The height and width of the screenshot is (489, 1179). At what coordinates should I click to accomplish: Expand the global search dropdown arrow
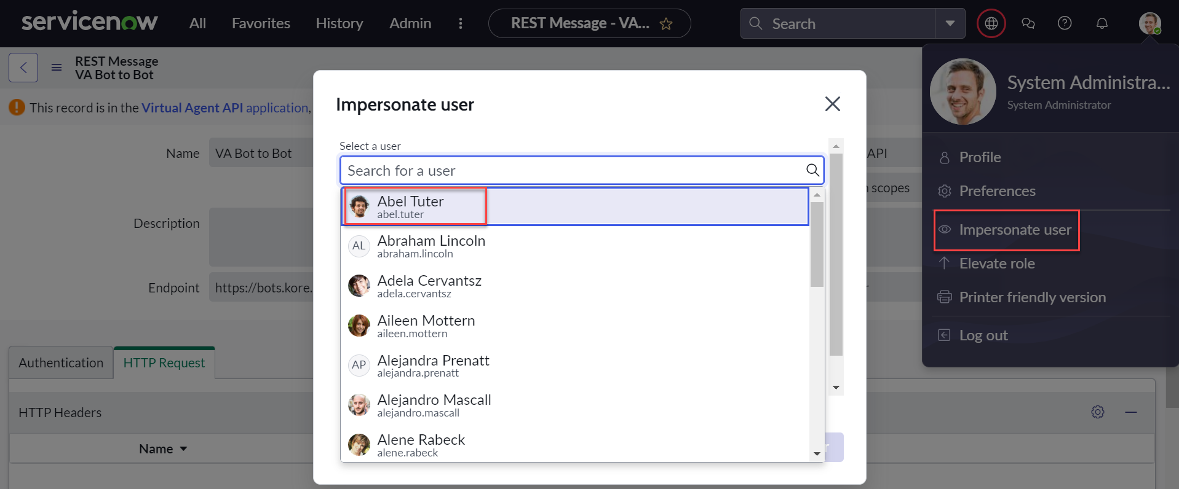click(x=950, y=24)
